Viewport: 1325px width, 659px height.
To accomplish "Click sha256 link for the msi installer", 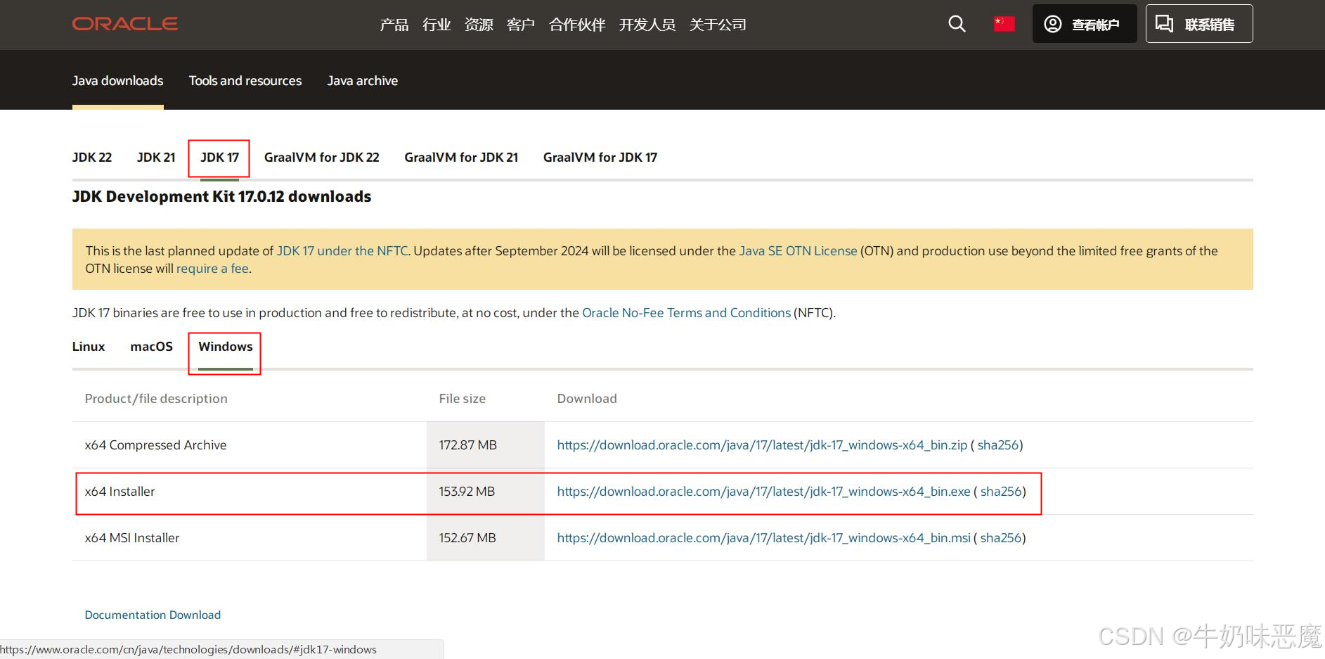I will pyautogui.click(x=1001, y=538).
